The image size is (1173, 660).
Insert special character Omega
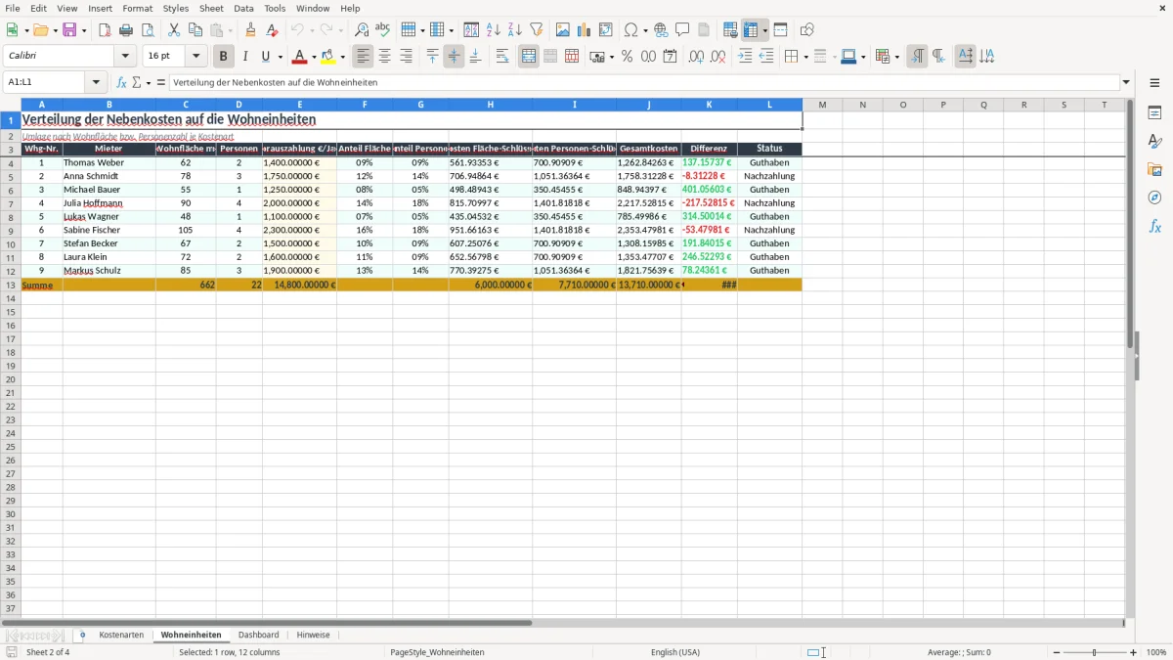coord(630,30)
